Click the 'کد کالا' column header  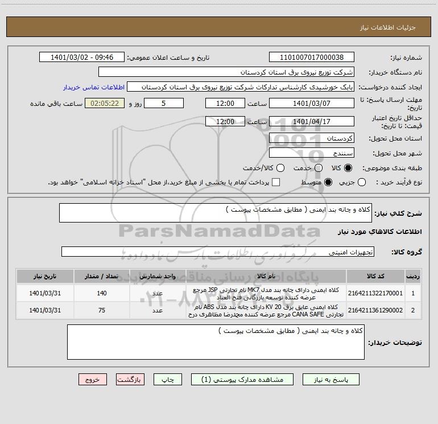tap(375, 276)
